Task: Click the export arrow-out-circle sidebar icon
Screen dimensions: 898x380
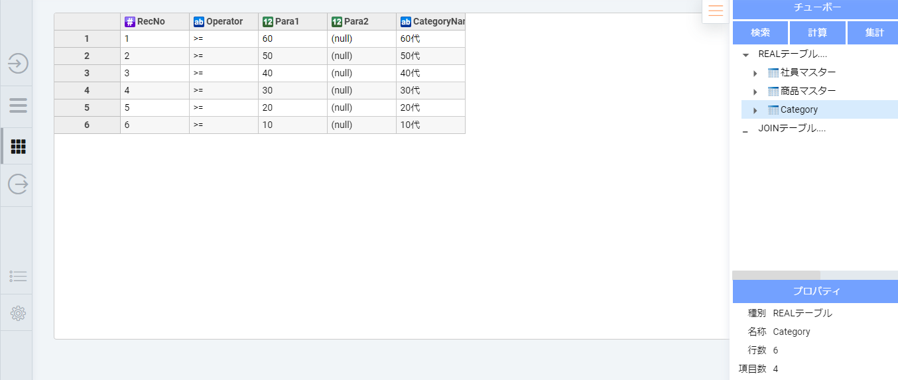Action: pos(18,184)
